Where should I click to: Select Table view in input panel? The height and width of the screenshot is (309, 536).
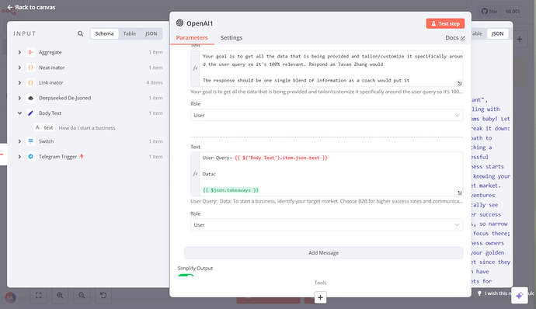130,33
